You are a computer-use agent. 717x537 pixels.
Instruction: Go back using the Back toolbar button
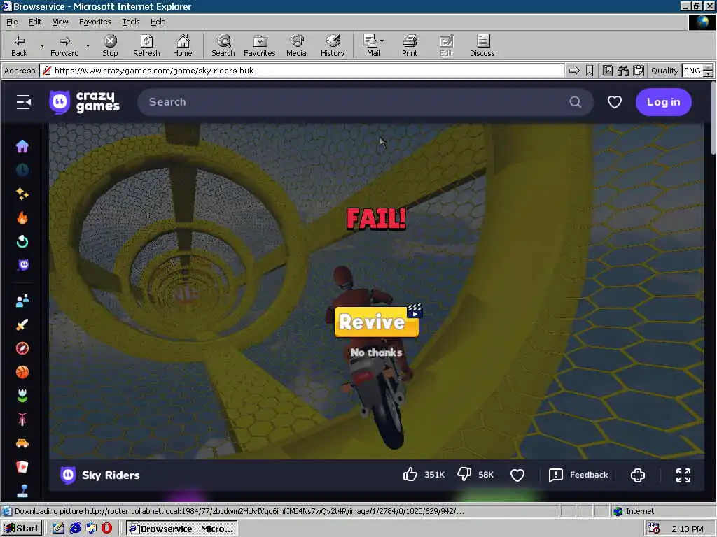[x=19, y=45]
